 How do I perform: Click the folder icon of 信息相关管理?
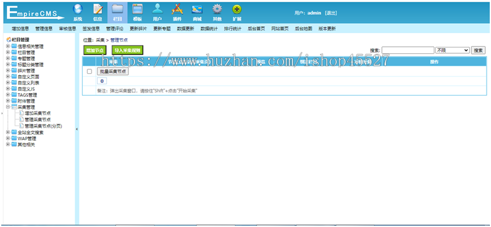(x=14, y=46)
